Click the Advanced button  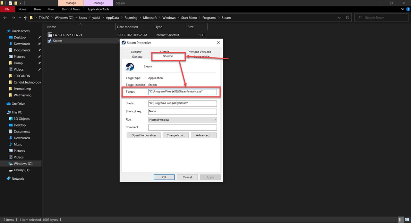(204, 135)
